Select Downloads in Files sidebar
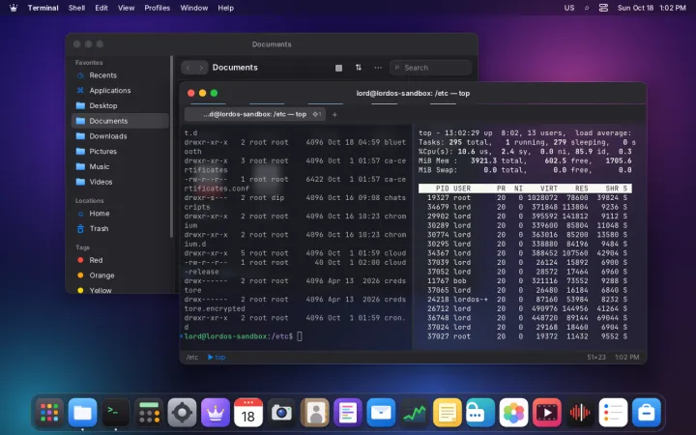Viewport: 696px width, 435px height. (x=120, y=136)
